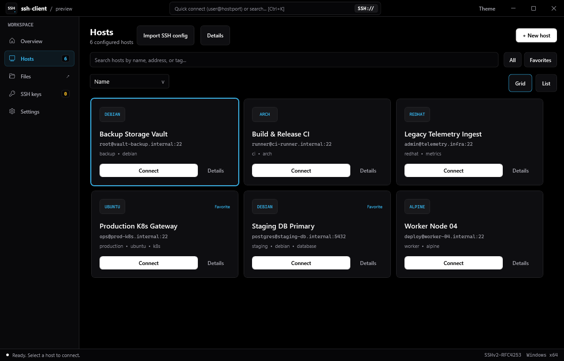Click the Details button next to Import
The height and width of the screenshot is (361, 564).
pyautogui.click(x=215, y=36)
